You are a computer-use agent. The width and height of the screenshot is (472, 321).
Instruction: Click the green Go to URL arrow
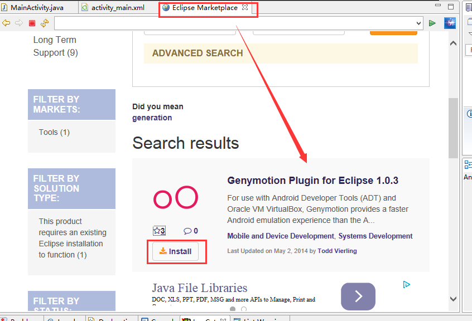(432, 23)
